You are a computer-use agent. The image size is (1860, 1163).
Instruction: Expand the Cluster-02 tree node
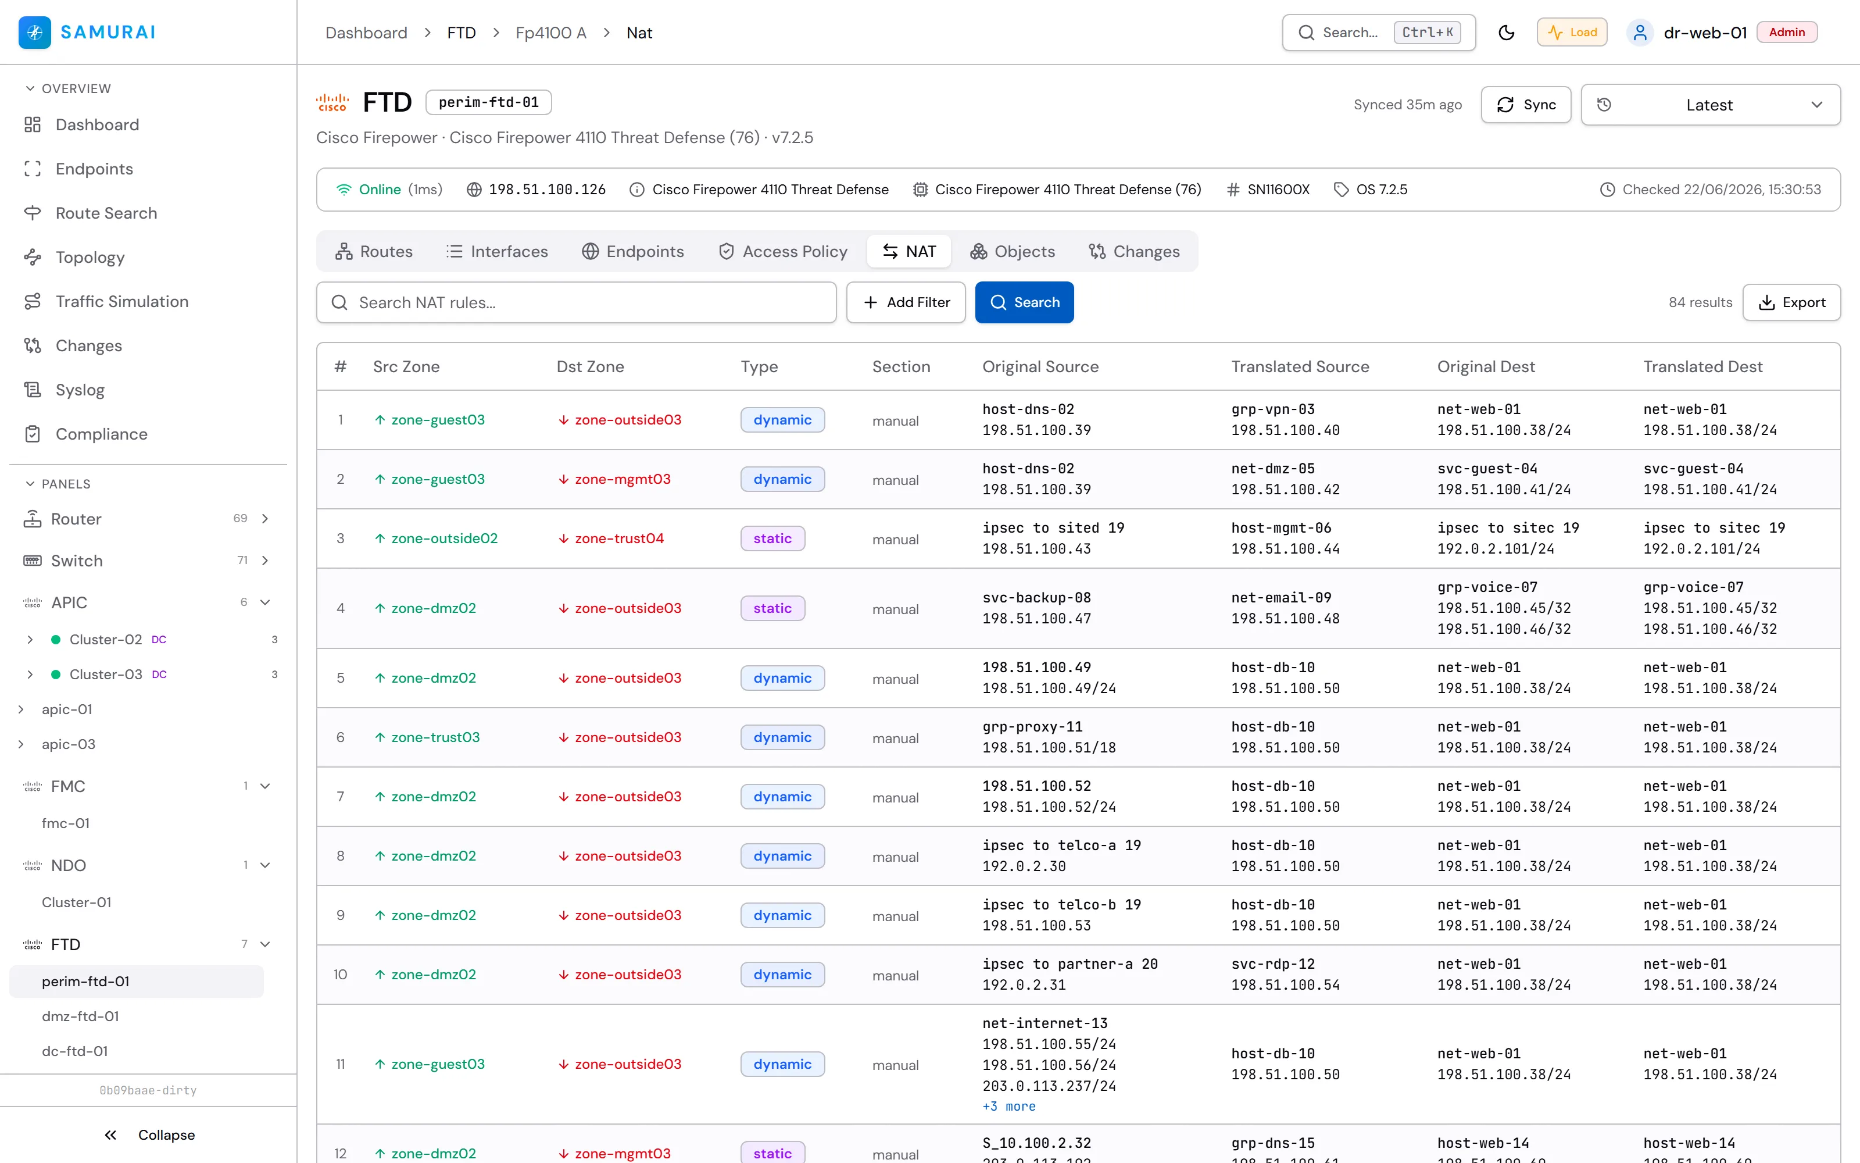point(30,640)
